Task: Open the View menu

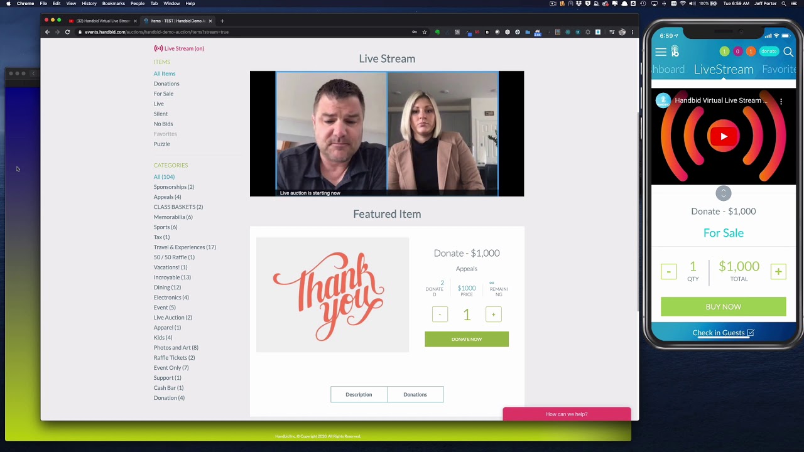Action: click(71, 4)
